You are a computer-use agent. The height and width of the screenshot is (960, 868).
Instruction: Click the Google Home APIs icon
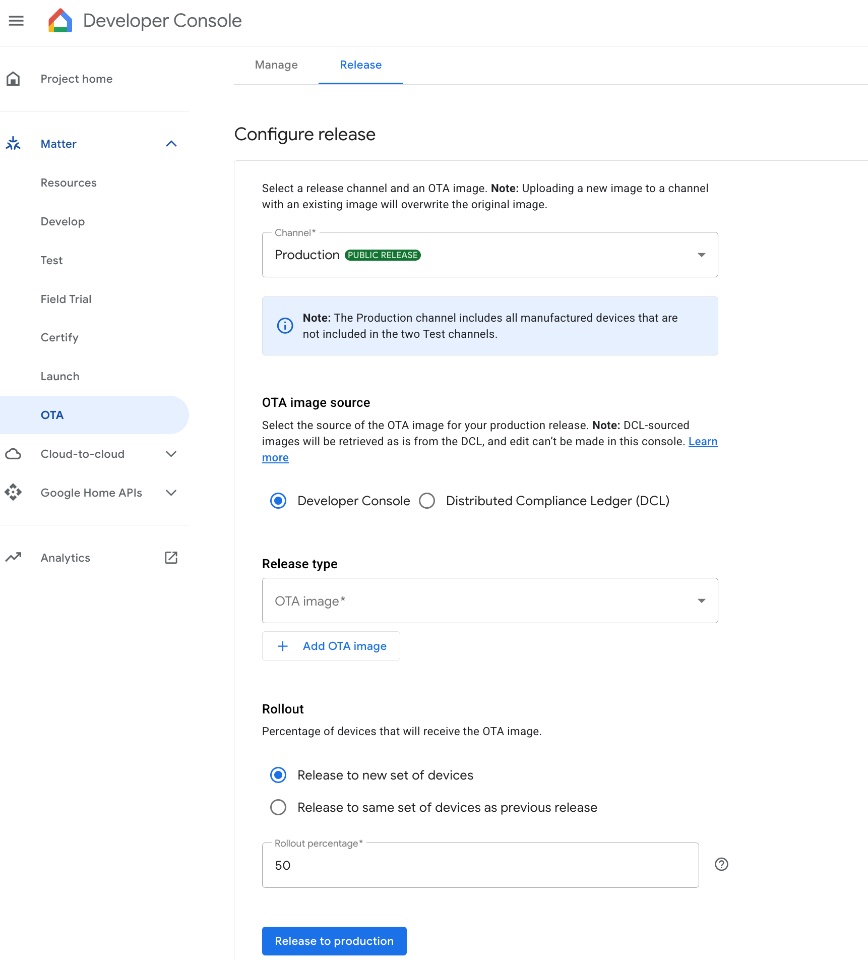(14, 493)
